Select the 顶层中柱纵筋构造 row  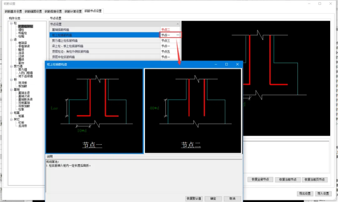[x=115, y=57]
